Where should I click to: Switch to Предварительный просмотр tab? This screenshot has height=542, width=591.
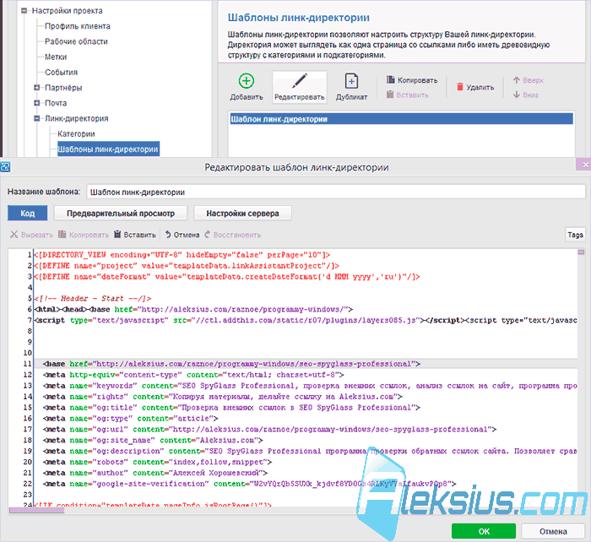[x=121, y=214]
